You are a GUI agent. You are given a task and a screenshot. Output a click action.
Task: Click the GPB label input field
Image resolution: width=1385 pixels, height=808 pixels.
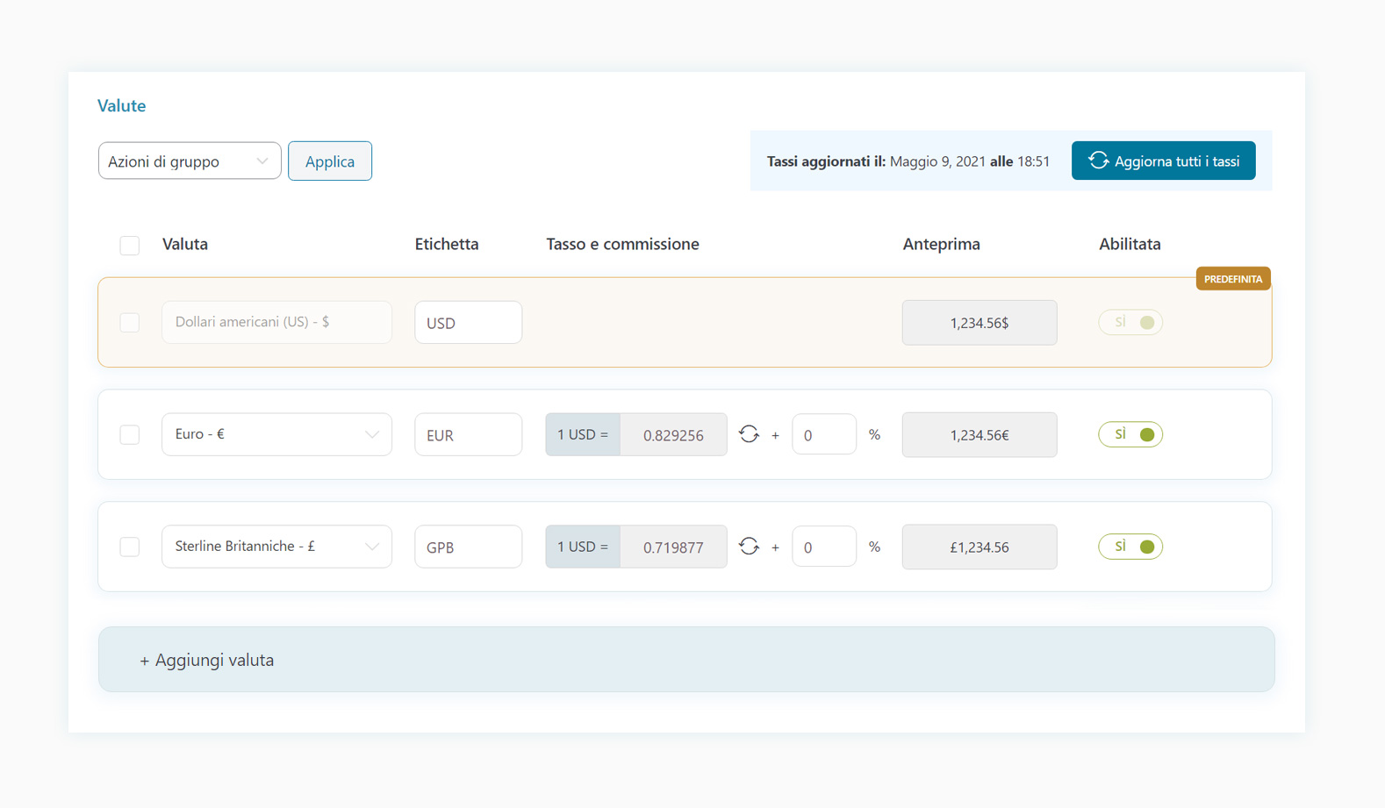click(469, 547)
